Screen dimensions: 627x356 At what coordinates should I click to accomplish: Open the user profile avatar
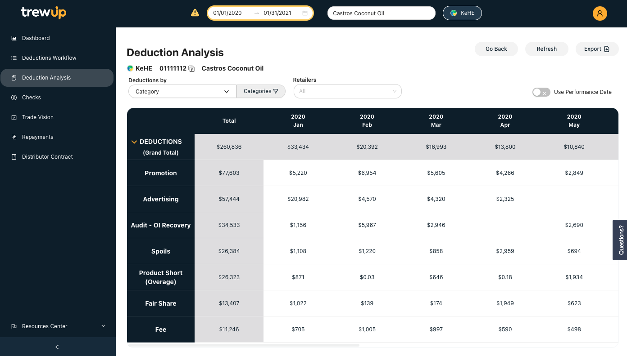pos(600,13)
